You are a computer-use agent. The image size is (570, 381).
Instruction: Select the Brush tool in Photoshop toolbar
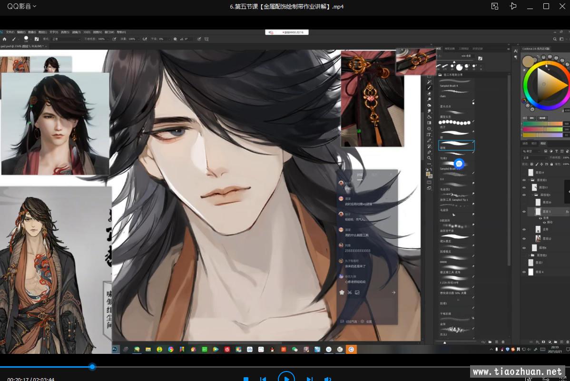(429, 88)
